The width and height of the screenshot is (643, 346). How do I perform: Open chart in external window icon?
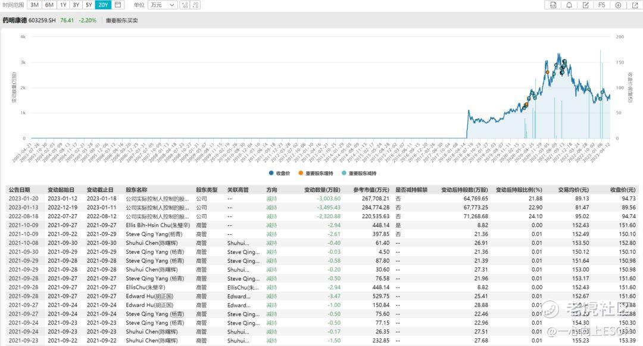tap(635, 5)
